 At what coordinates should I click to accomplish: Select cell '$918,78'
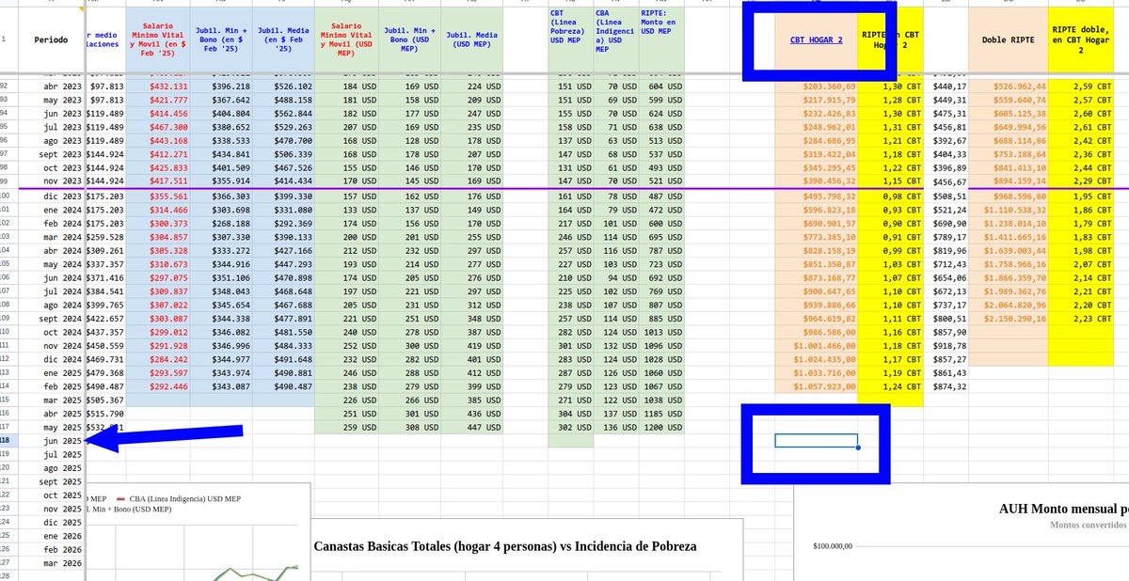pyautogui.click(x=945, y=345)
